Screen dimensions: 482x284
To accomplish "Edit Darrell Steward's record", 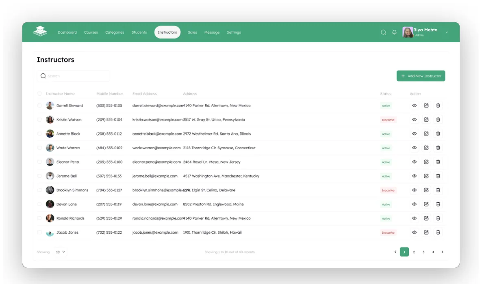I will (x=426, y=105).
